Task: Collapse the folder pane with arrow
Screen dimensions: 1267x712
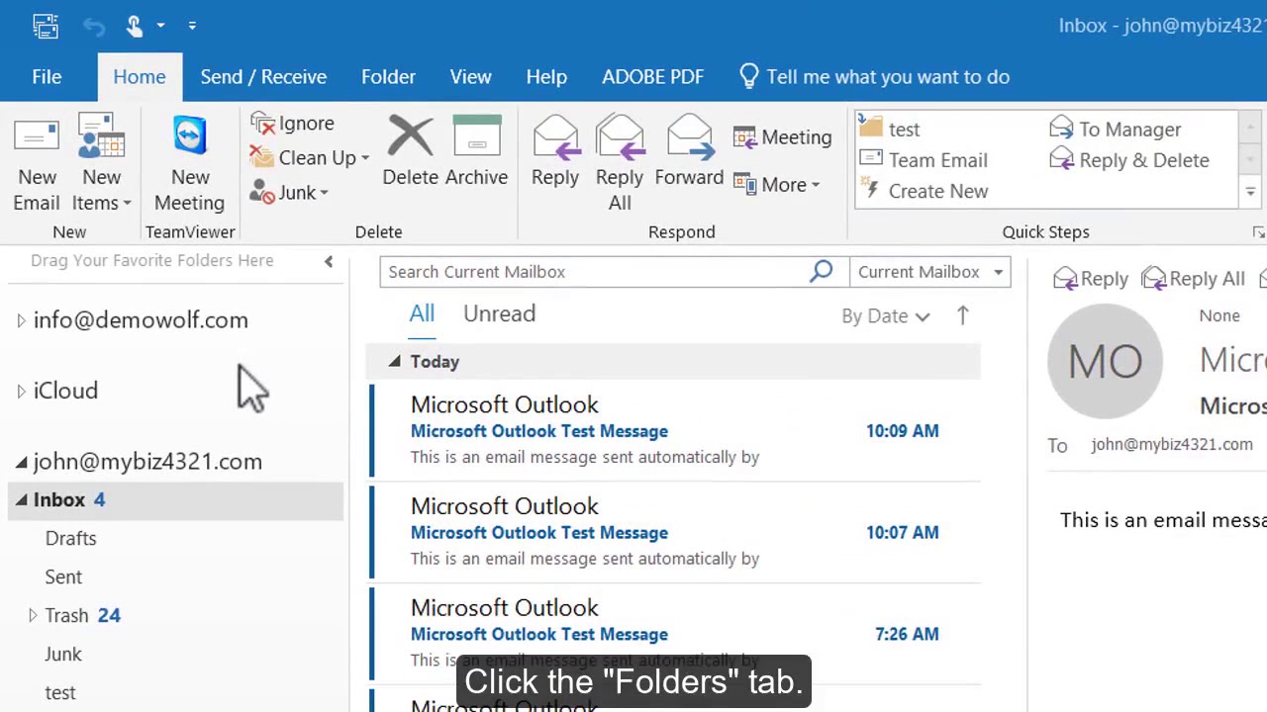Action: point(329,261)
